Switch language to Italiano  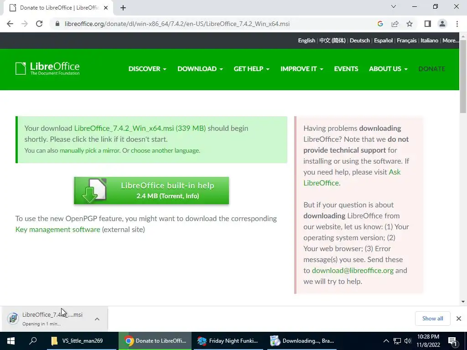coord(429,41)
